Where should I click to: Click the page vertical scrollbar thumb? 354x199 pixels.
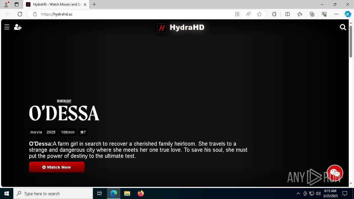351,41
